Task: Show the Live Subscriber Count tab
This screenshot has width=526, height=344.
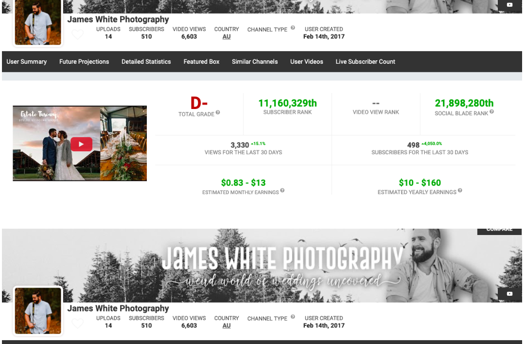Action: tap(365, 62)
